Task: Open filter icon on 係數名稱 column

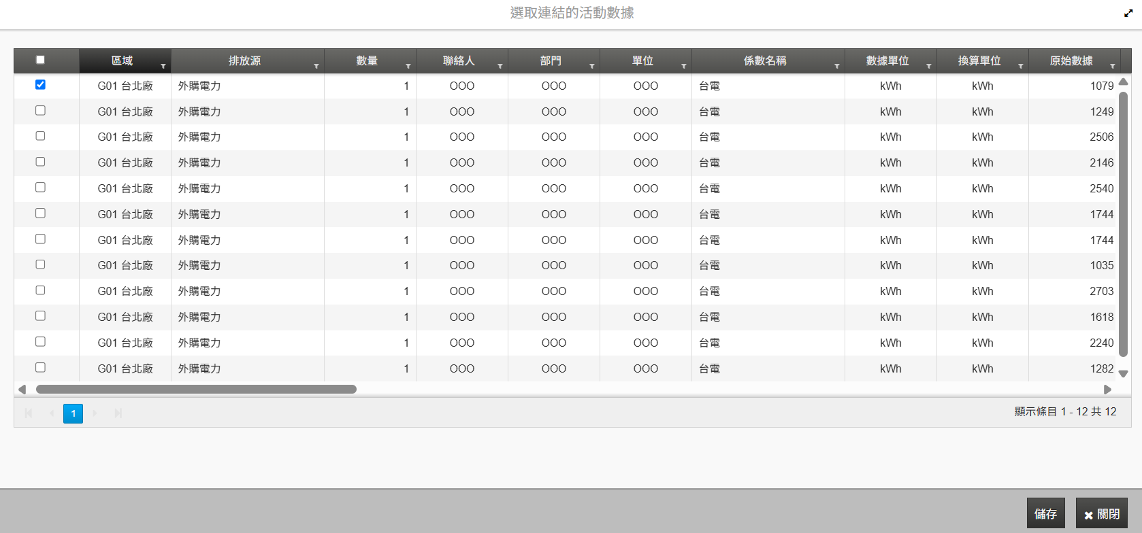Action: (x=837, y=66)
